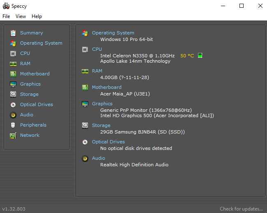The image size is (267, 213).
Task: Show Storage details from sidebar
Action: [x=29, y=94]
